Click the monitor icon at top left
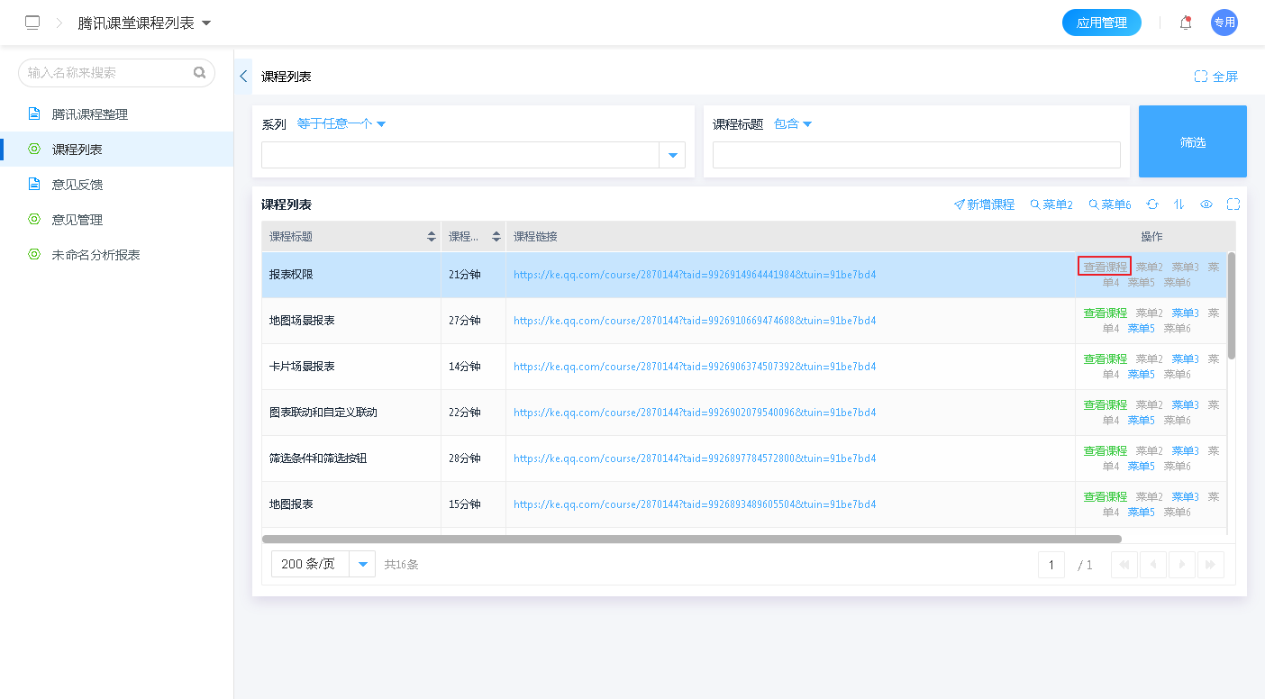The height and width of the screenshot is (699, 1265). pos(32,23)
